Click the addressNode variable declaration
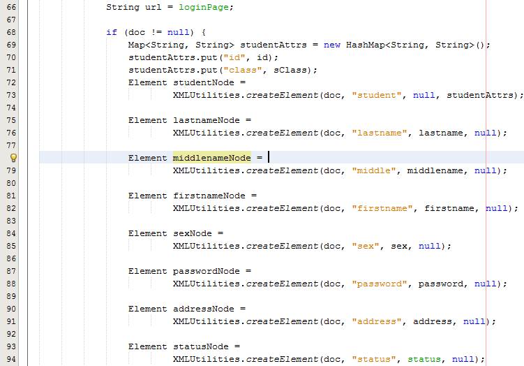 click(x=204, y=309)
